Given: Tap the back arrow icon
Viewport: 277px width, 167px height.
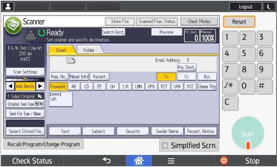Looking at the screenshot, I should pyautogui.click(x=107, y=160).
